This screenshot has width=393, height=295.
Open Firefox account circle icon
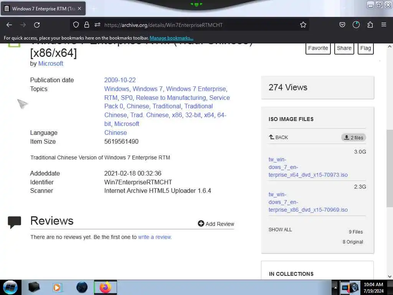(x=356, y=25)
